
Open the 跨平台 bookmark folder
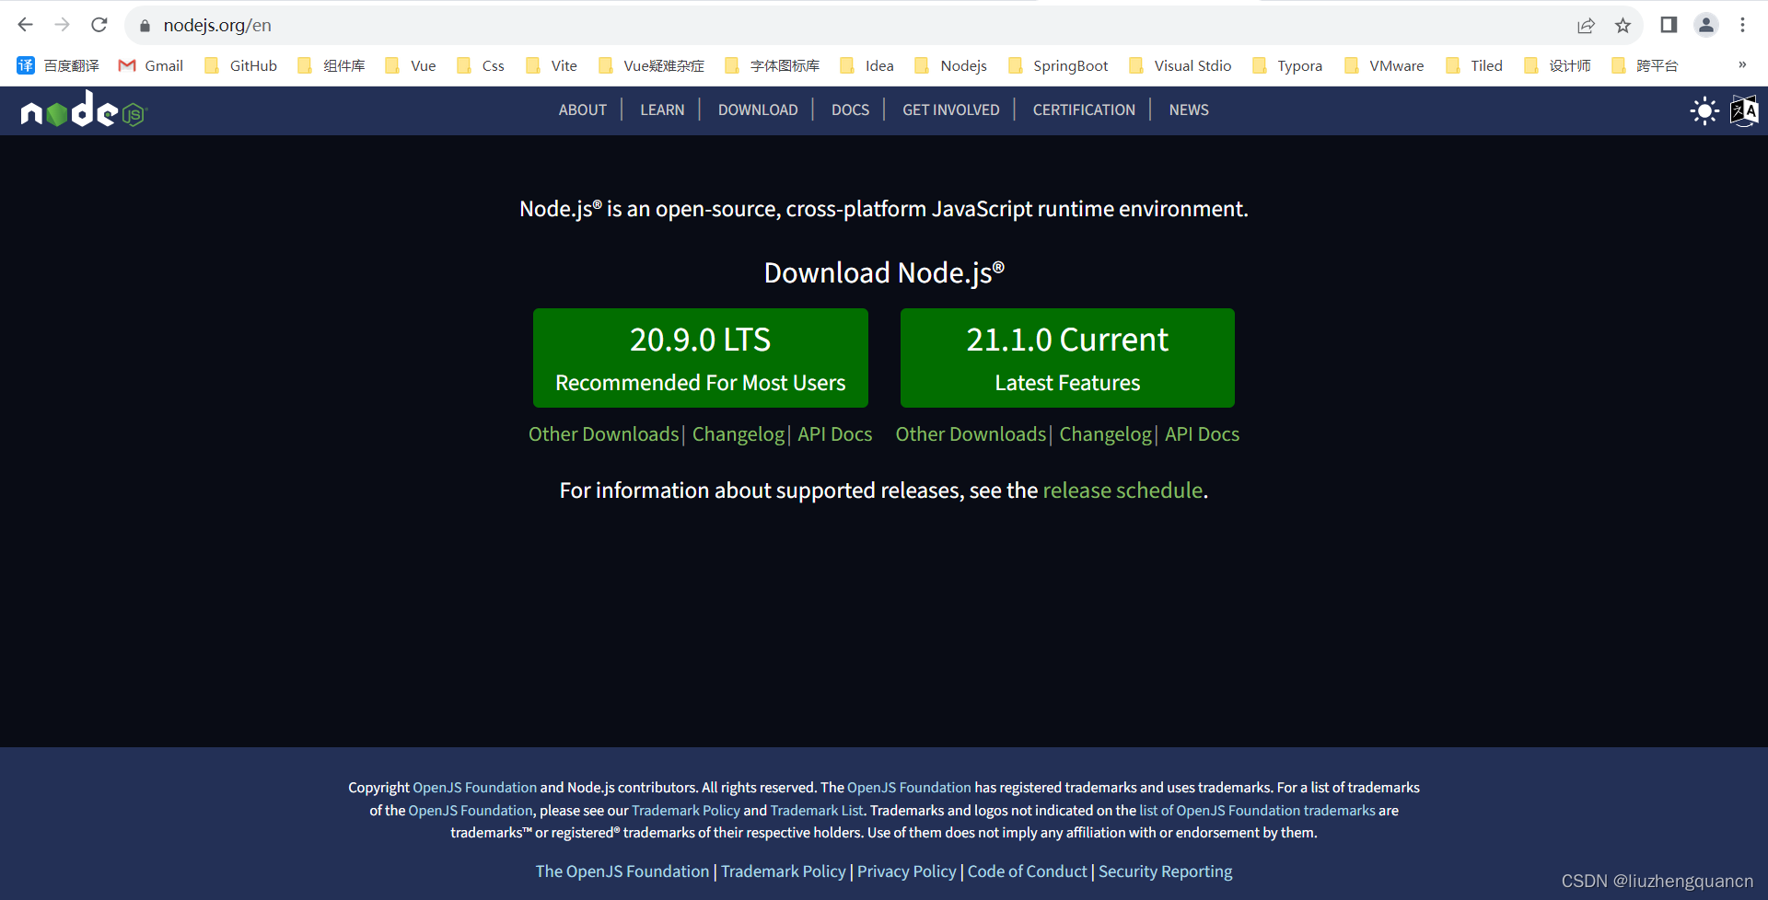click(1645, 65)
